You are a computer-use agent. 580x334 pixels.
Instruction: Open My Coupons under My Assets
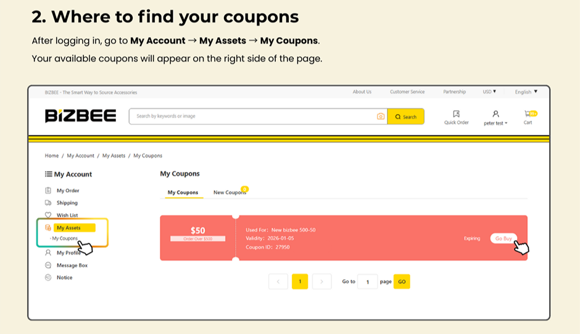[x=65, y=238]
